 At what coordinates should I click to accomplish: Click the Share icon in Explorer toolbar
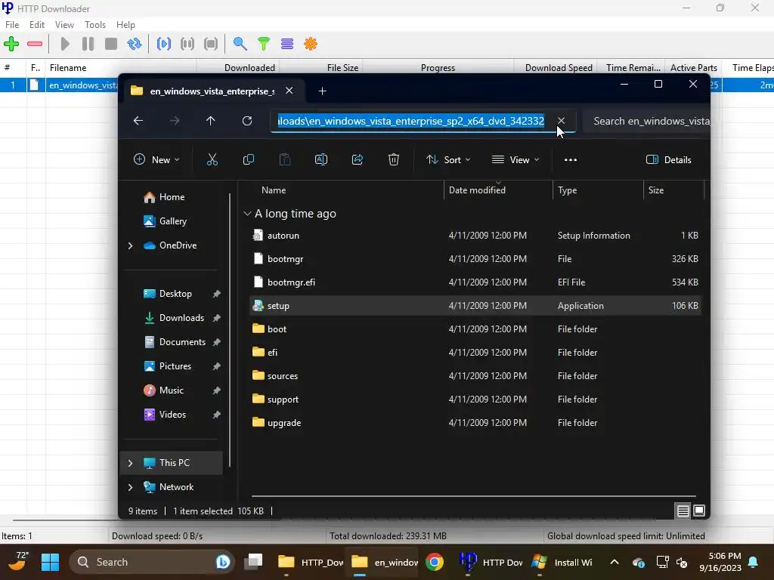click(358, 160)
